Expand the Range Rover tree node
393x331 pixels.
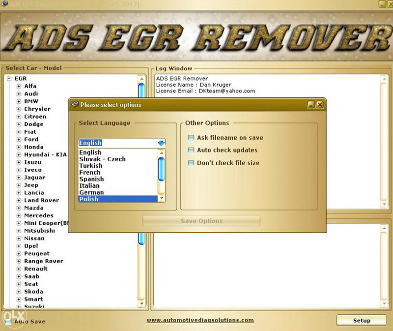(x=19, y=262)
